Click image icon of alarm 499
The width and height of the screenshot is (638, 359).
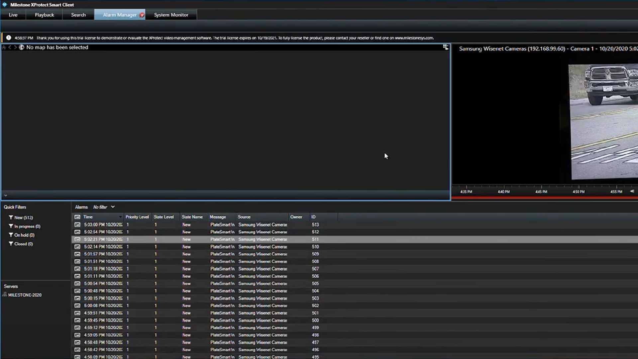(77, 328)
